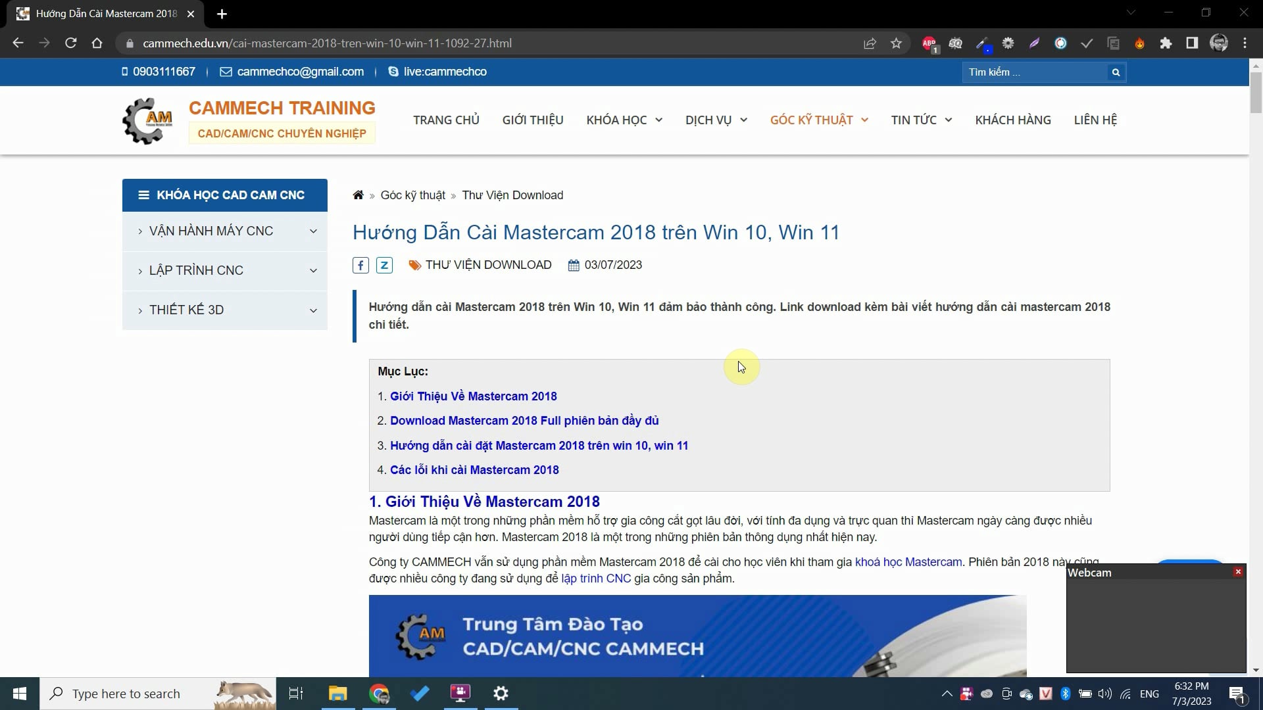Viewport: 1263px width, 710px height.
Task: Expand the THIẾT KẾ 3D section
Action: [x=313, y=310]
